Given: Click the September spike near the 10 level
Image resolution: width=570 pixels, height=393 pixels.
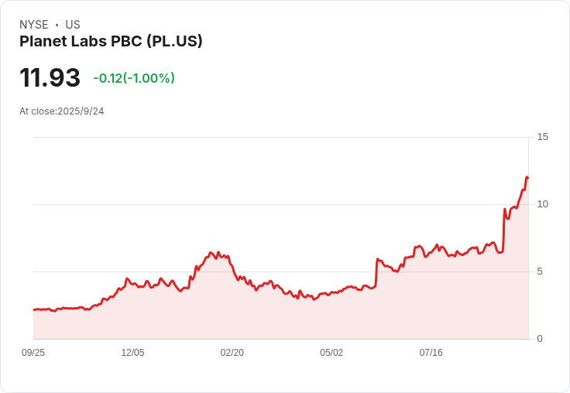Looking at the screenshot, I should (x=505, y=209).
